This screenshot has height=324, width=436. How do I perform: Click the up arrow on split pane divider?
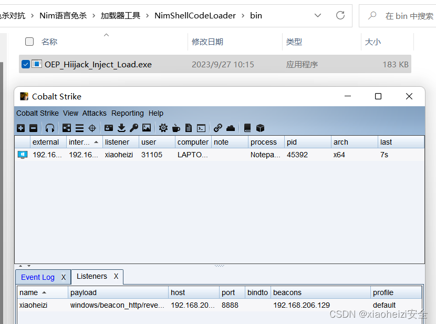tap(20, 266)
